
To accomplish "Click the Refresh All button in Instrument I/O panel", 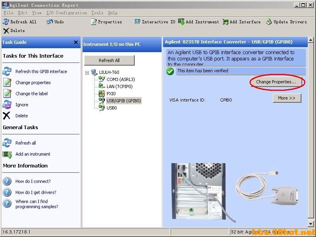I will (109, 60).
